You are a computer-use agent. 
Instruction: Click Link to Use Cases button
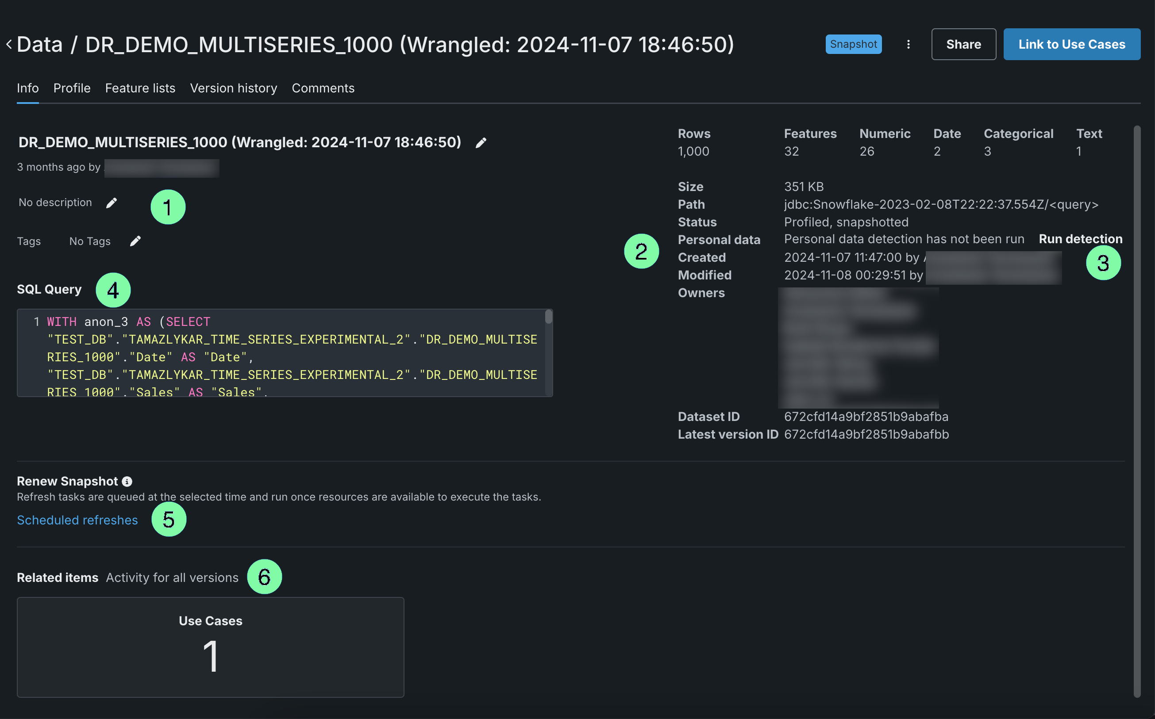(x=1071, y=44)
